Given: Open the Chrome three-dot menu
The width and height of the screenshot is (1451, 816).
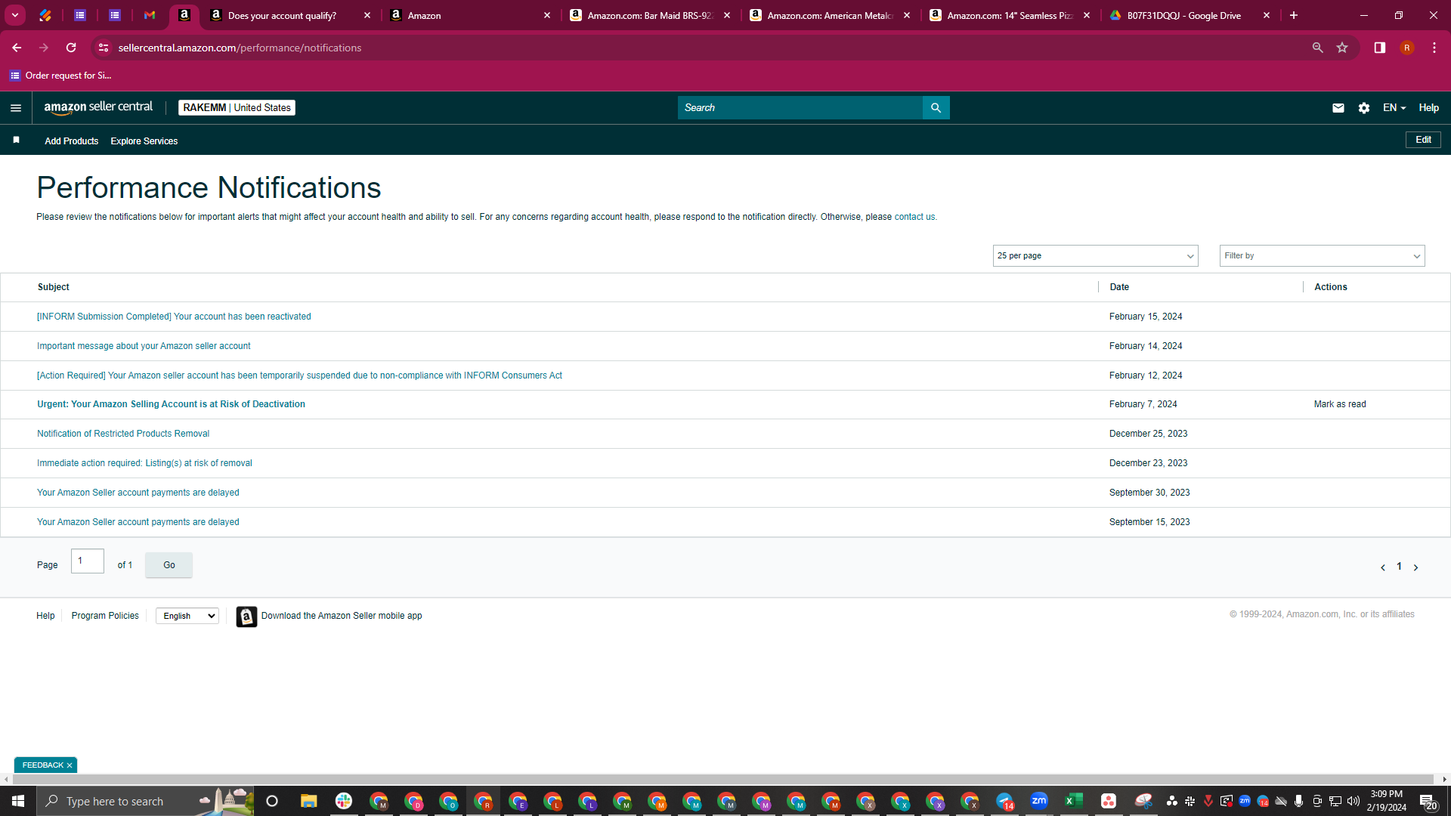Looking at the screenshot, I should (x=1434, y=48).
